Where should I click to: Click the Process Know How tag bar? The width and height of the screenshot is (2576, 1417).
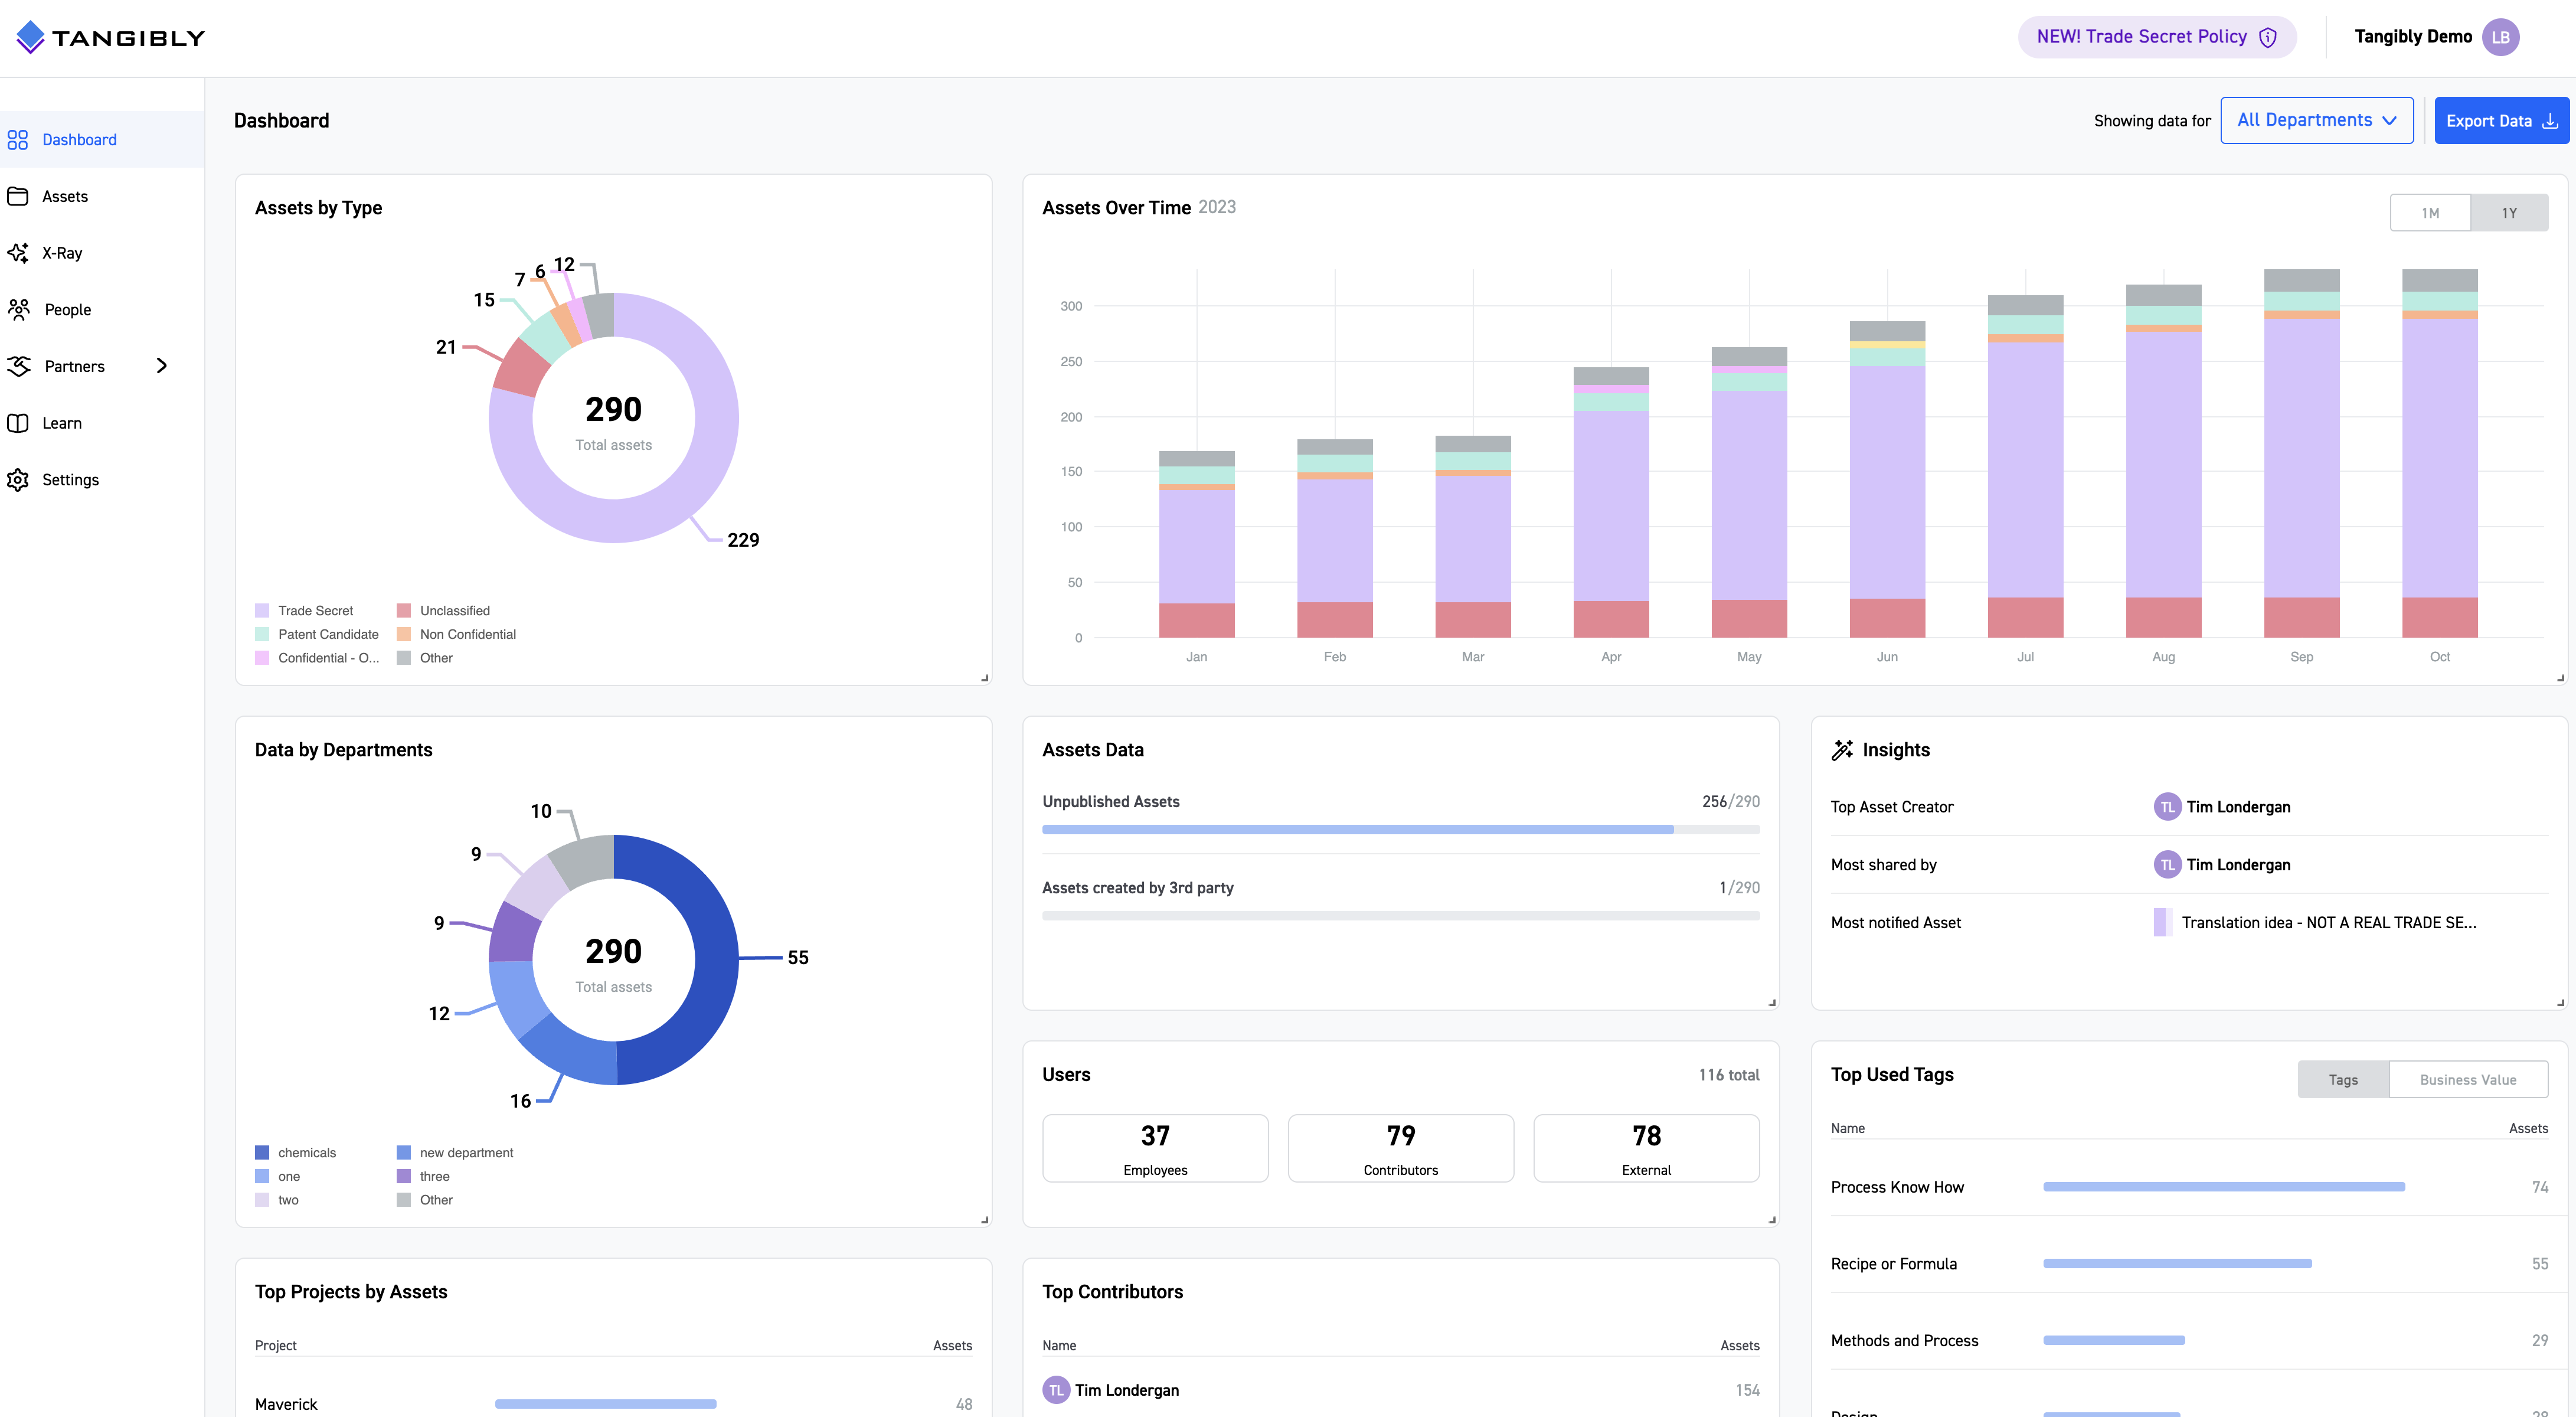[x=2224, y=1187]
